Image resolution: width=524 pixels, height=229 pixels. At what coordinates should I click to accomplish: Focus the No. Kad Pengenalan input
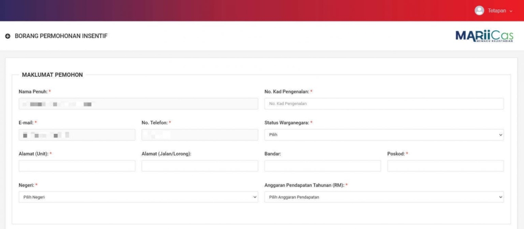(384, 104)
